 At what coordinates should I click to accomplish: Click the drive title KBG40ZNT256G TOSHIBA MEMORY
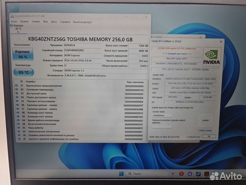(80, 39)
